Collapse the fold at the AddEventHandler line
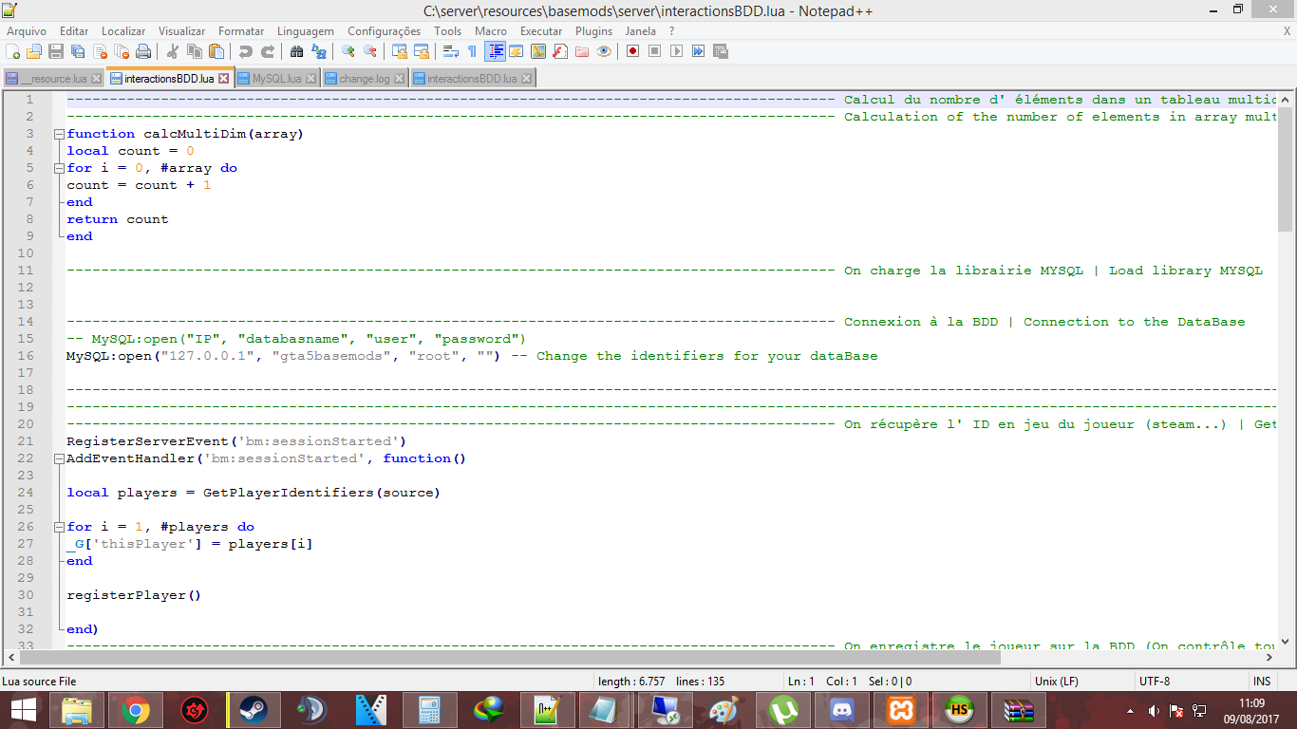1297x729 pixels. coord(58,458)
